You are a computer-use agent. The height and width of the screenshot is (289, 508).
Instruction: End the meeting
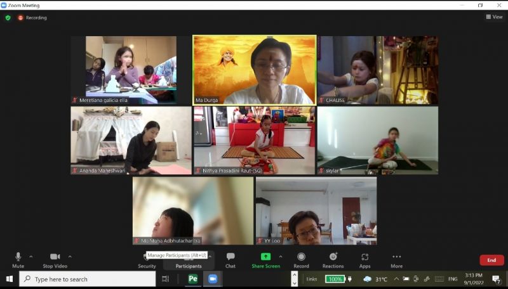[491, 260]
